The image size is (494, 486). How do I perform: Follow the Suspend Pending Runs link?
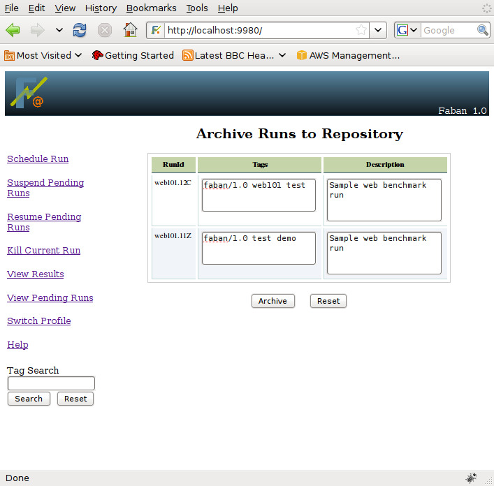[45, 188]
